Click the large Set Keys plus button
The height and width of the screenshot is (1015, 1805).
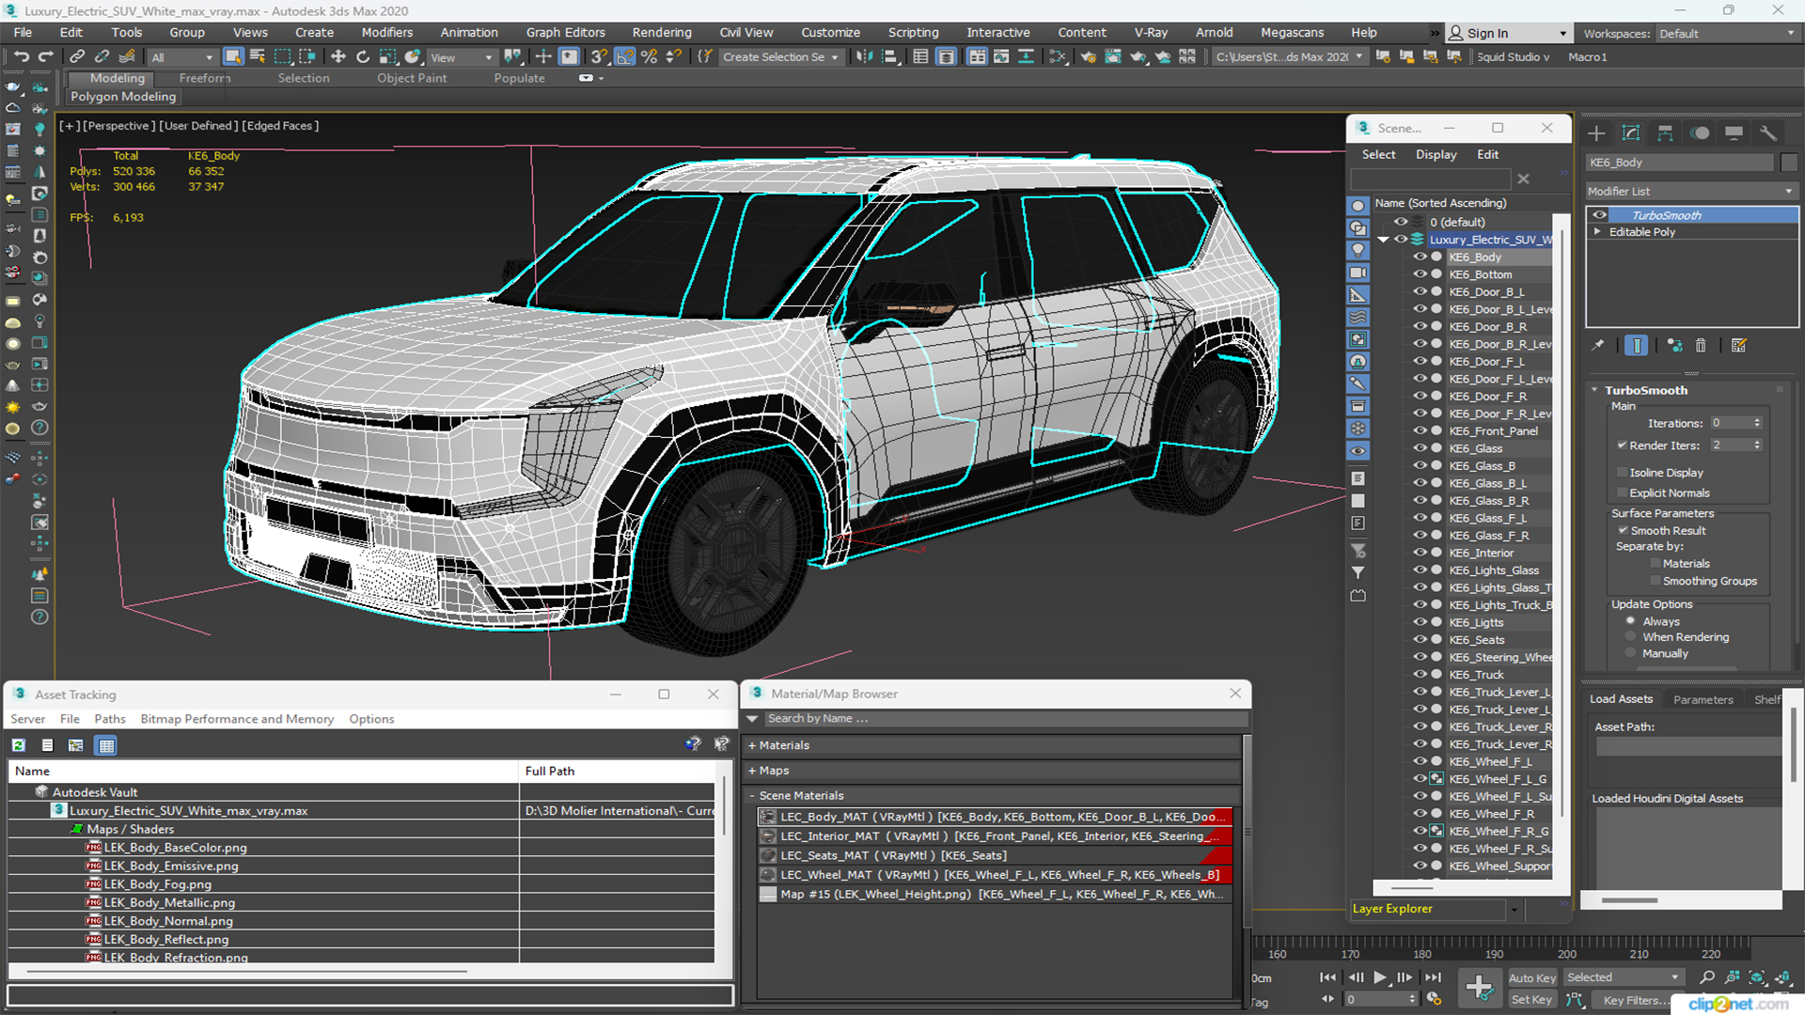[1479, 988]
